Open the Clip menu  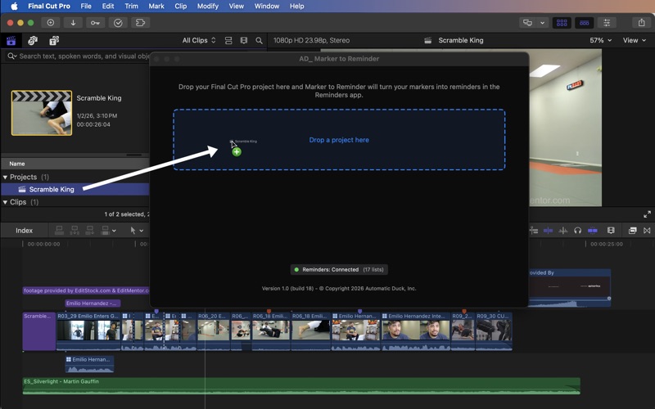coord(180,6)
